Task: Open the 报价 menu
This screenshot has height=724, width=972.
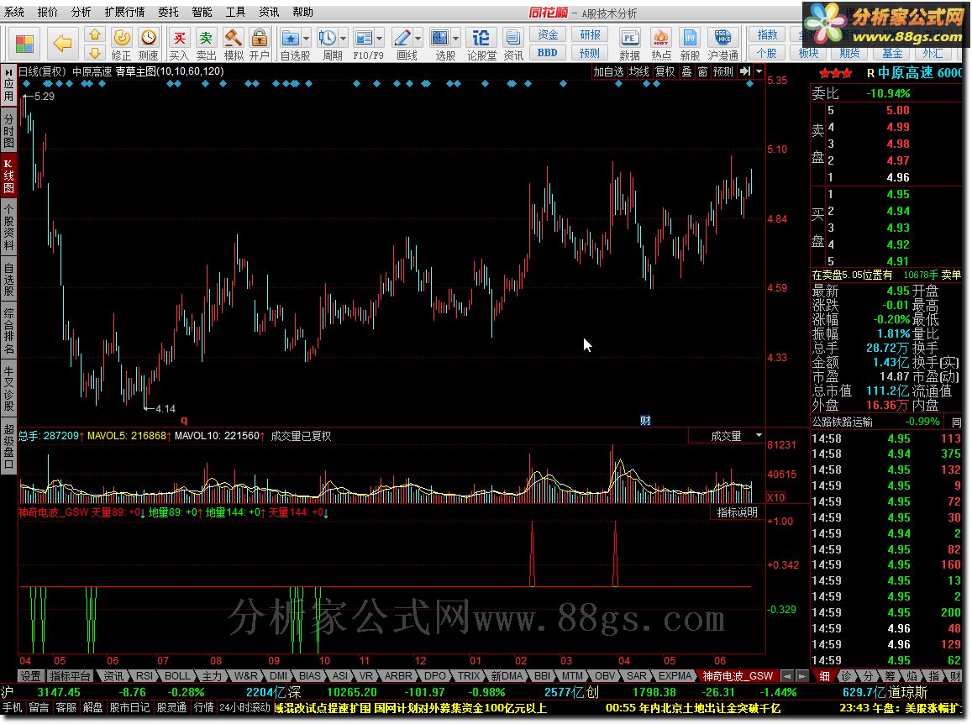Action: pyautogui.click(x=47, y=12)
